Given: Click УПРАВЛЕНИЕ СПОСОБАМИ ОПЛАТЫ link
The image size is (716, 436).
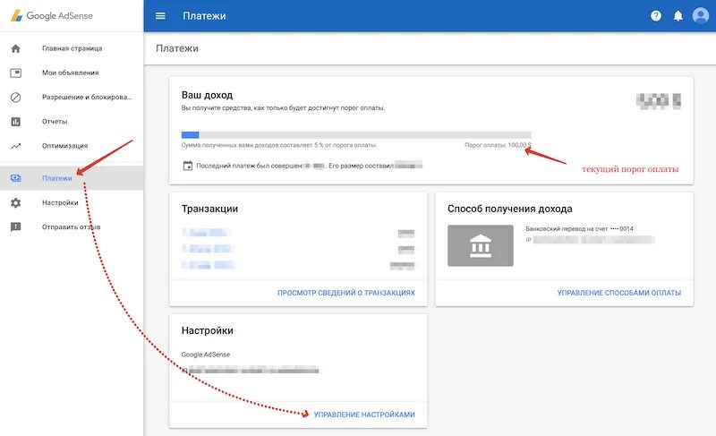Looking at the screenshot, I should 619,293.
